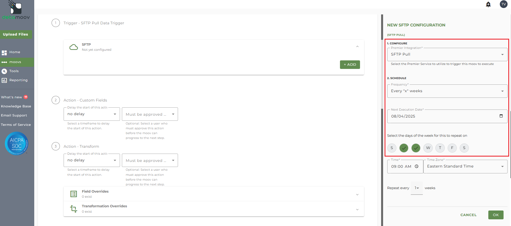Click the What's new notification badge 11
The height and width of the screenshot is (226, 511).
click(x=26, y=97)
